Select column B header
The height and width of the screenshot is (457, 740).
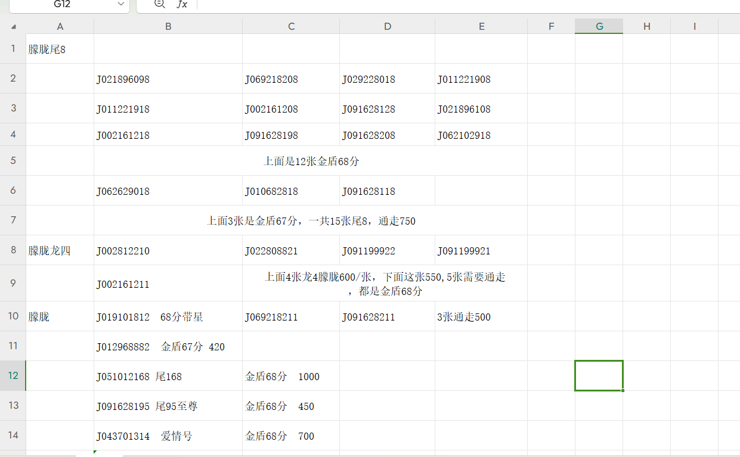168,26
